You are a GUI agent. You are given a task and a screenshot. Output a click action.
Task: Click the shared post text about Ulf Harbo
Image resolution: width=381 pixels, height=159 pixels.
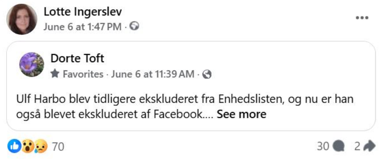(x=185, y=107)
